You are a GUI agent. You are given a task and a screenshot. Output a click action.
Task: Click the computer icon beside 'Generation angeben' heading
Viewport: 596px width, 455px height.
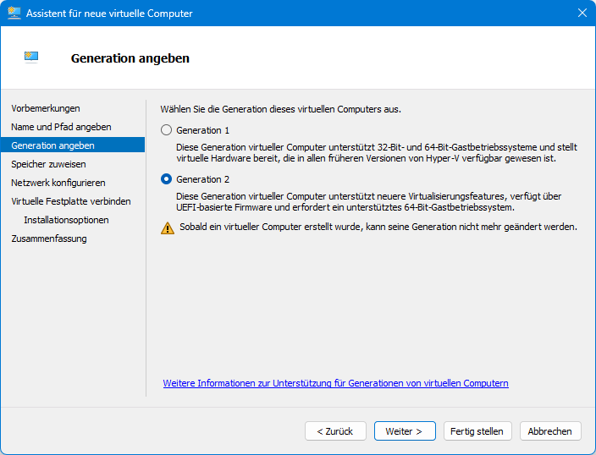coord(32,58)
